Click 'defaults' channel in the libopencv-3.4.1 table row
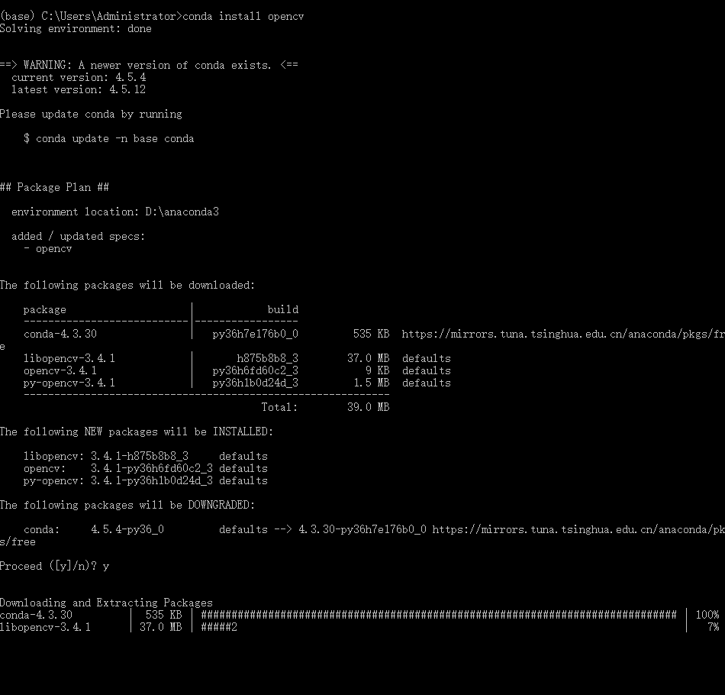The image size is (725, 695). (x=427, y=359)
